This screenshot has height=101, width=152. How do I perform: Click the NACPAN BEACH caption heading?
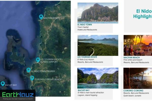click(x=131, y=58)
